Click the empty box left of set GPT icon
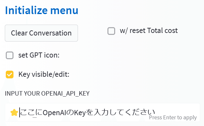 (10, 55)
